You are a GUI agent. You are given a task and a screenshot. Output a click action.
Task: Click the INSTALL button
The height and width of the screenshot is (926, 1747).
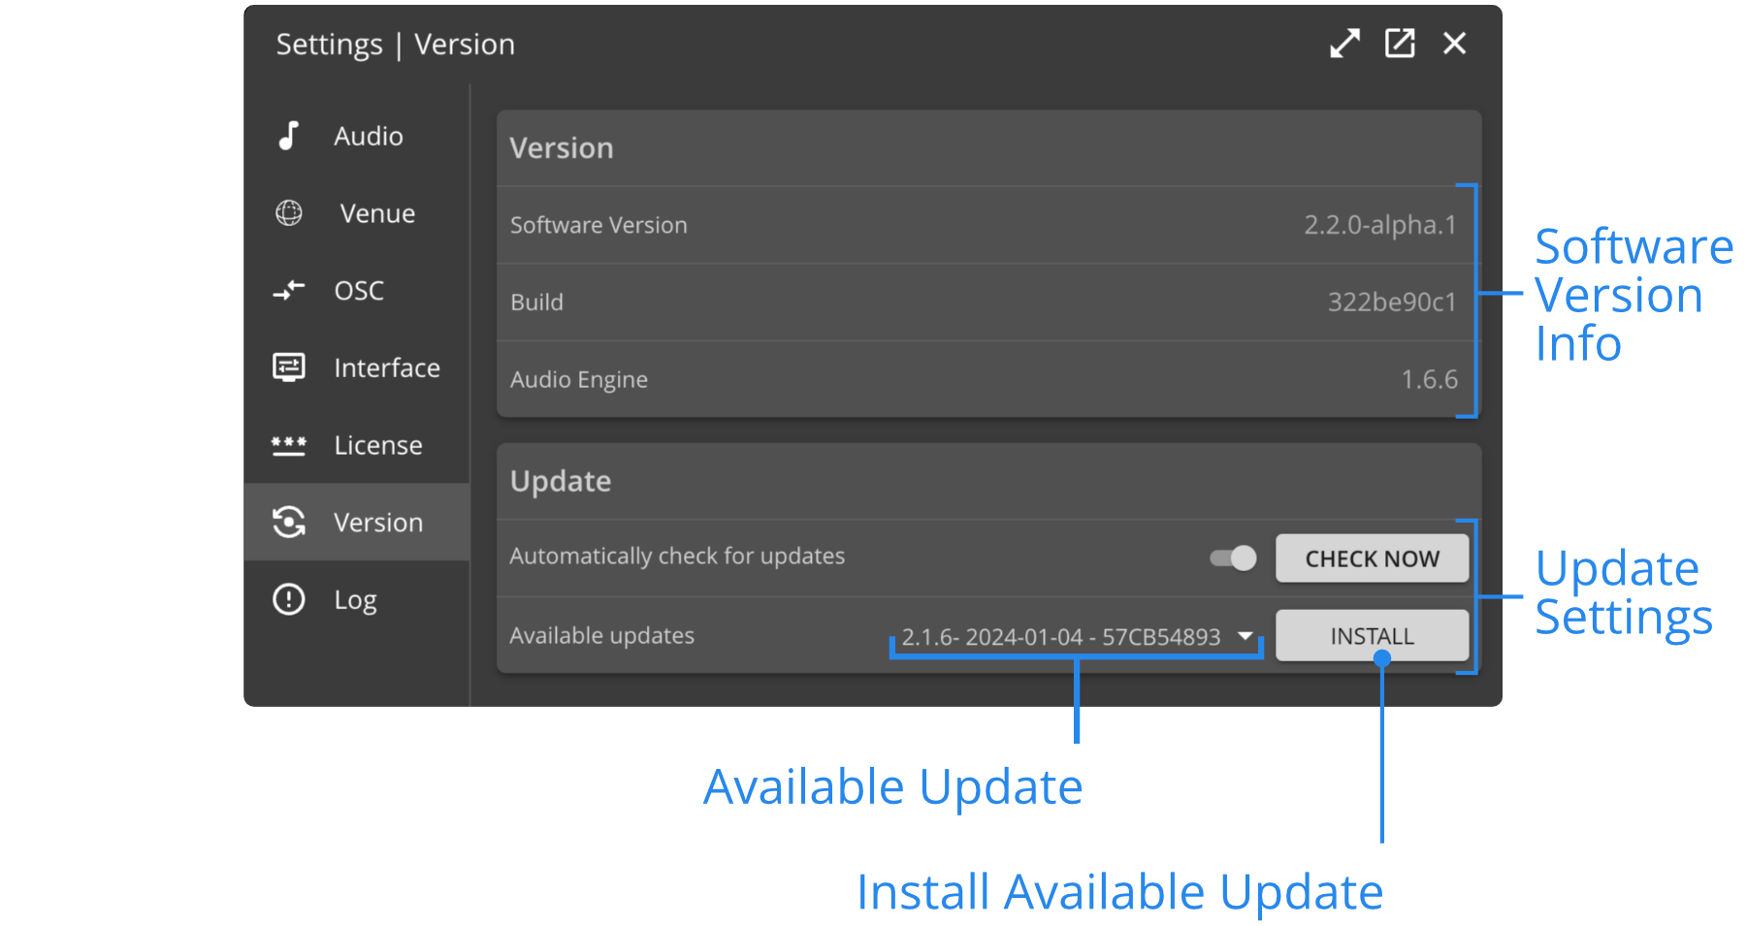coord(1372,636)
